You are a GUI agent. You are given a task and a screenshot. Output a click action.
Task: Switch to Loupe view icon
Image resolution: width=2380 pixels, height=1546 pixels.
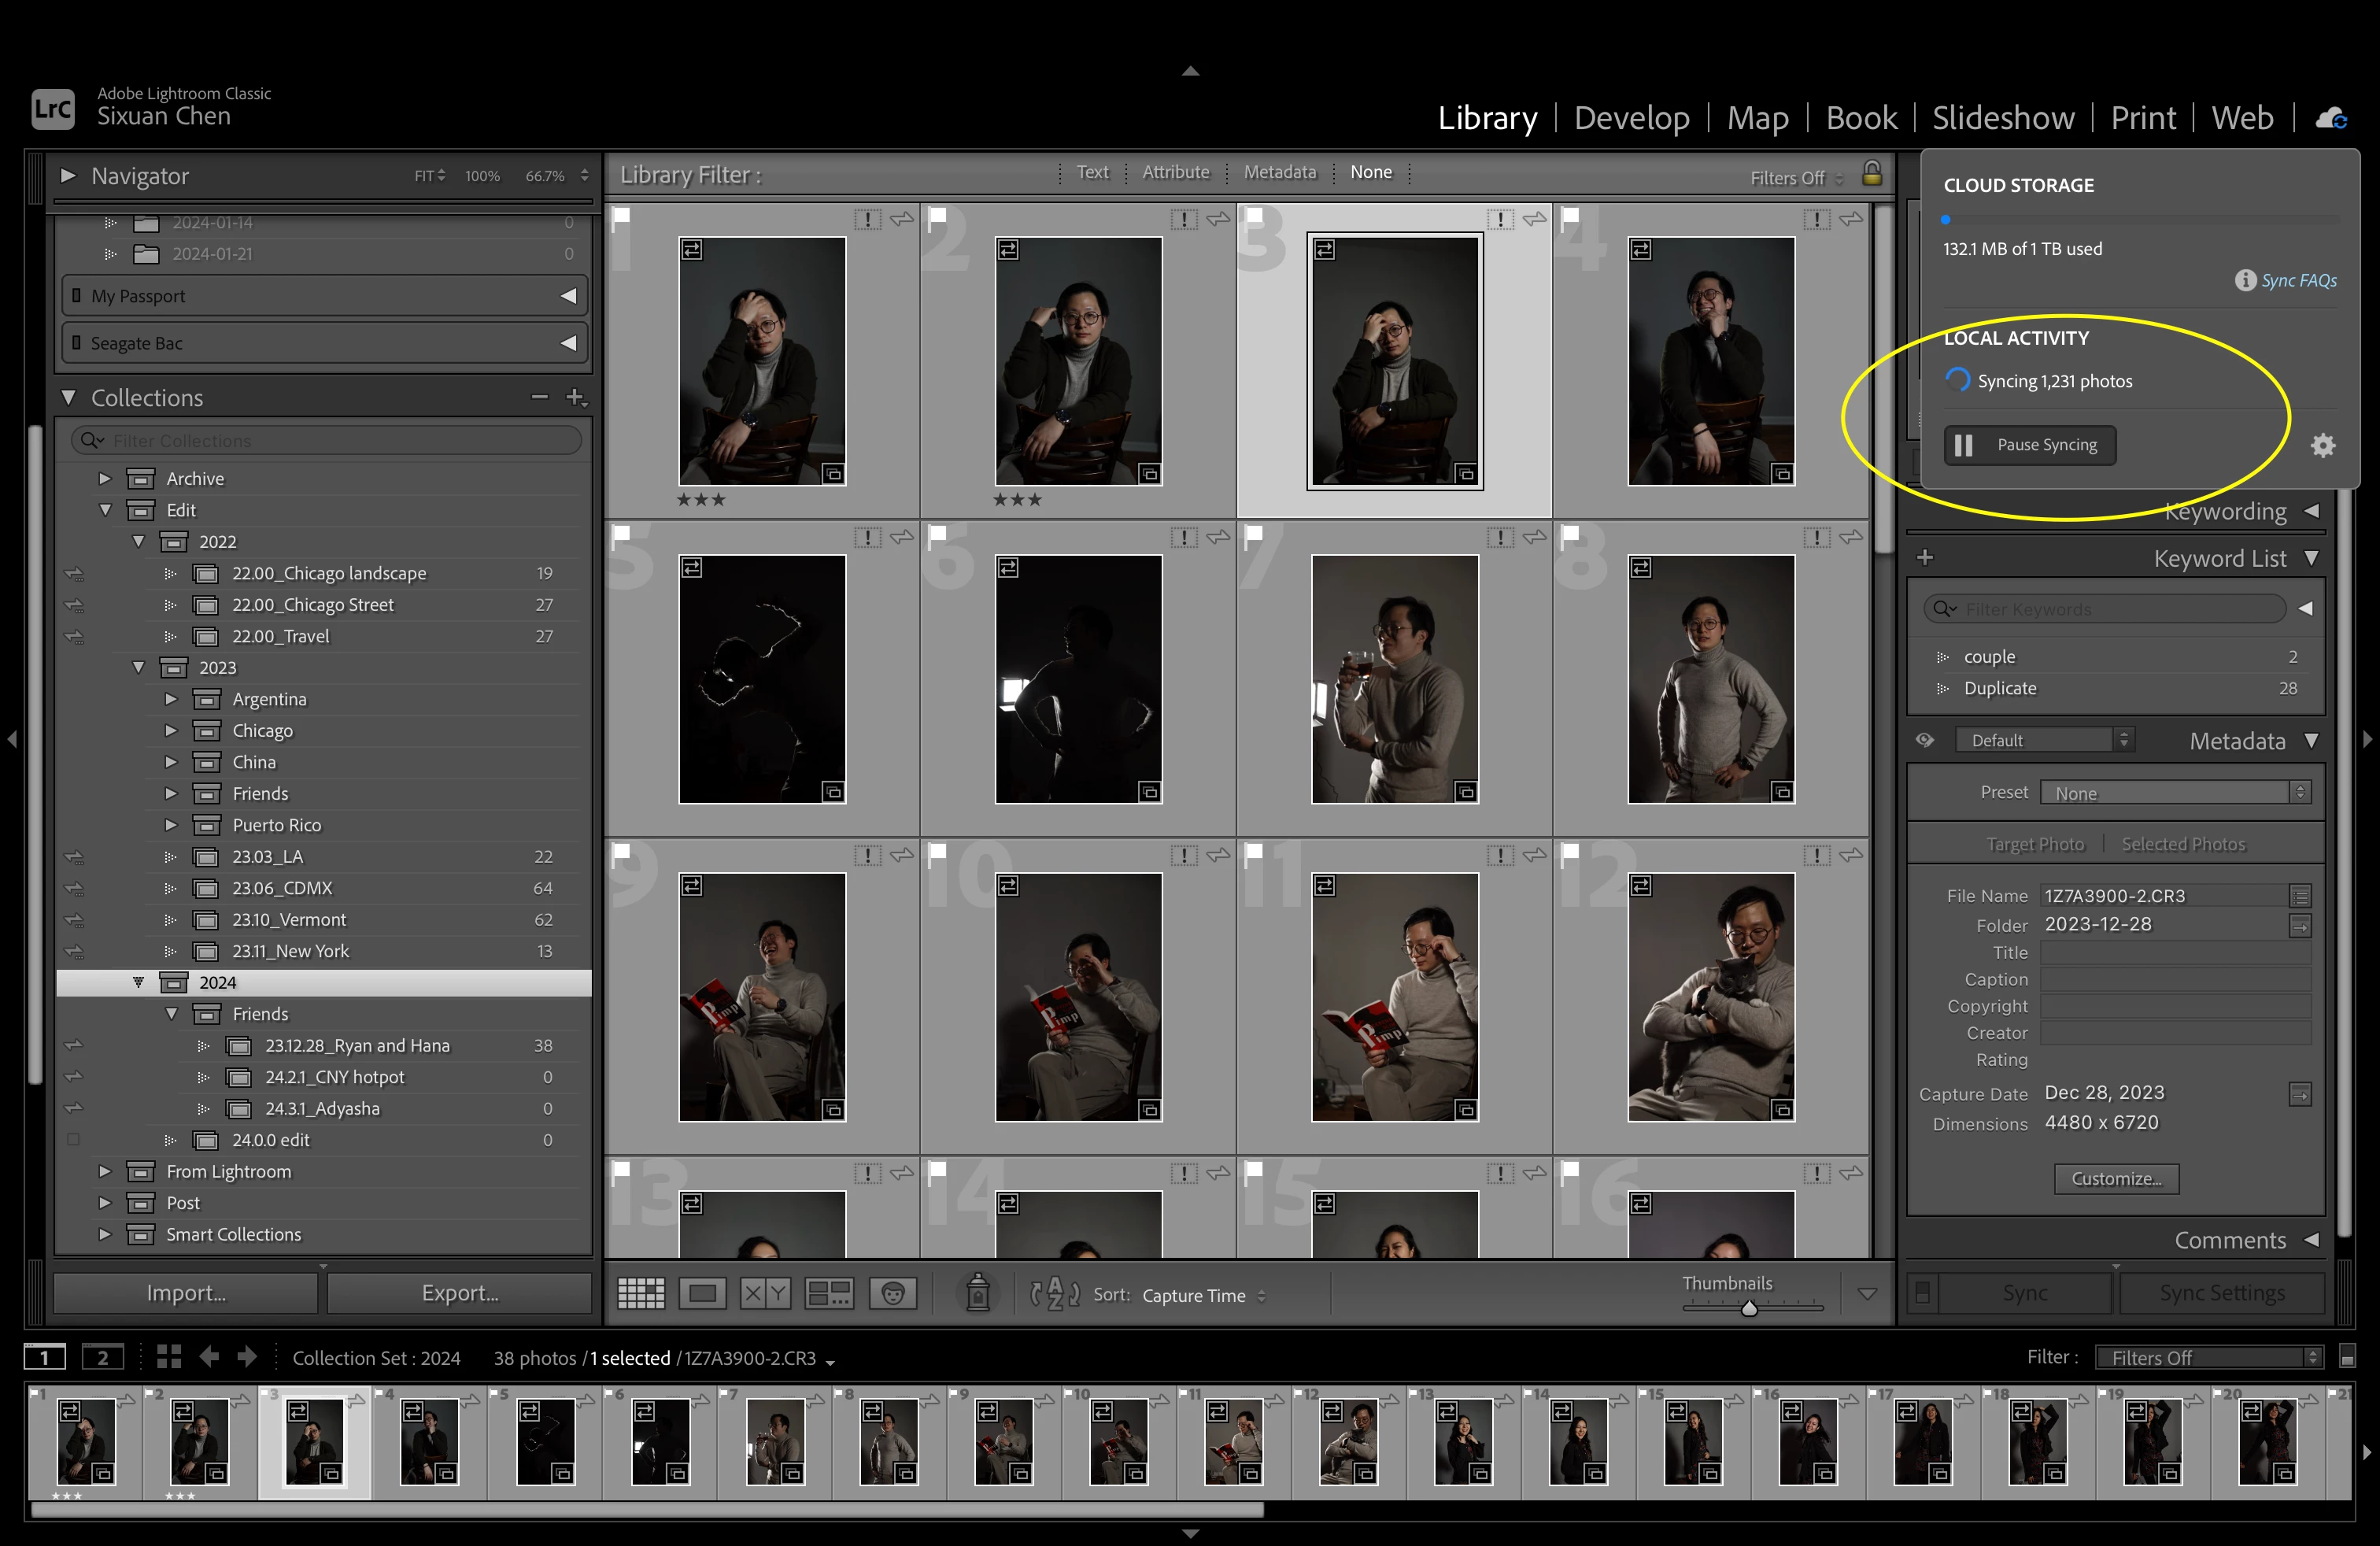coord(702,1293)
